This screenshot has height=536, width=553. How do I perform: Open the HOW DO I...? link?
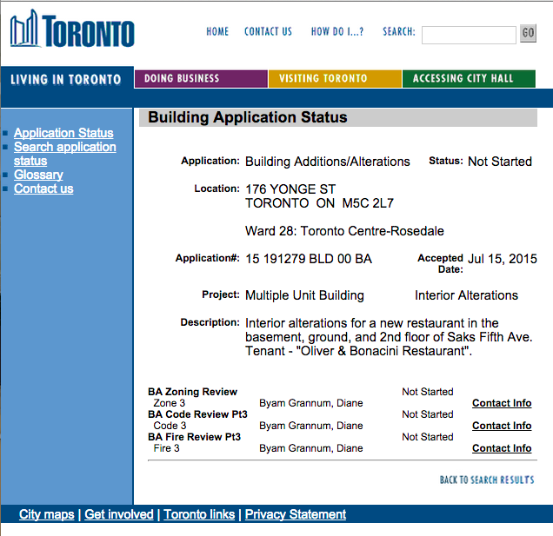(x=337, y=32)
